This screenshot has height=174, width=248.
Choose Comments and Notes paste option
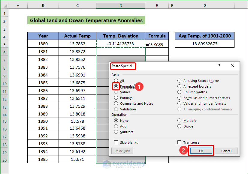coord(116,103)
